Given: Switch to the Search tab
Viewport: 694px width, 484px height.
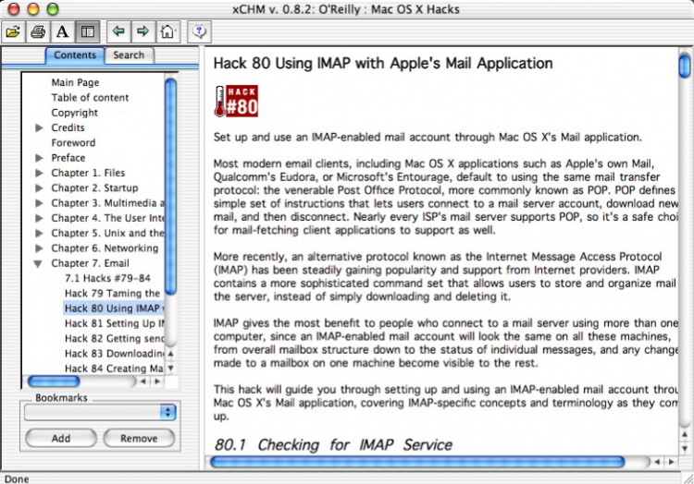Looking at the screenshot, I should [129, 55].
